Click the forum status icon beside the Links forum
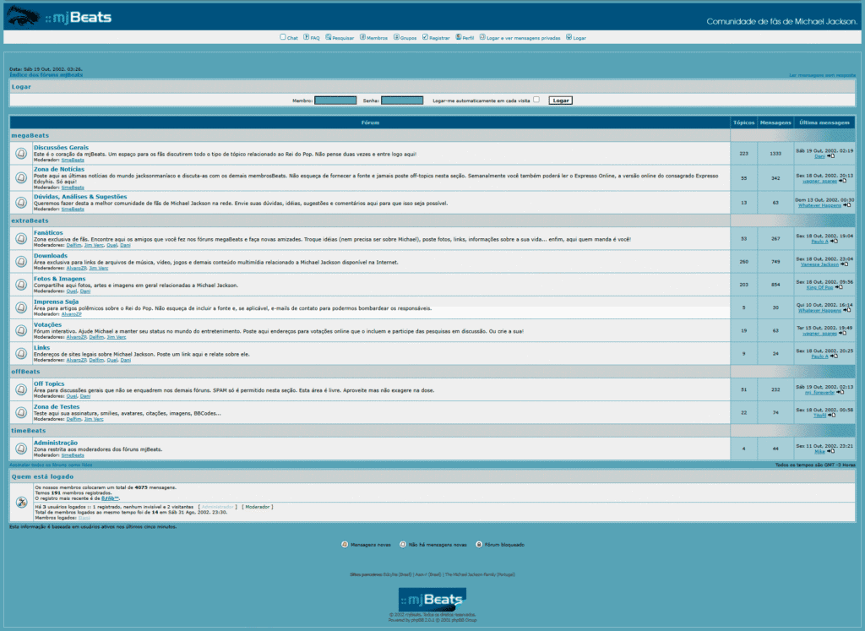 (x=21, y=354)
